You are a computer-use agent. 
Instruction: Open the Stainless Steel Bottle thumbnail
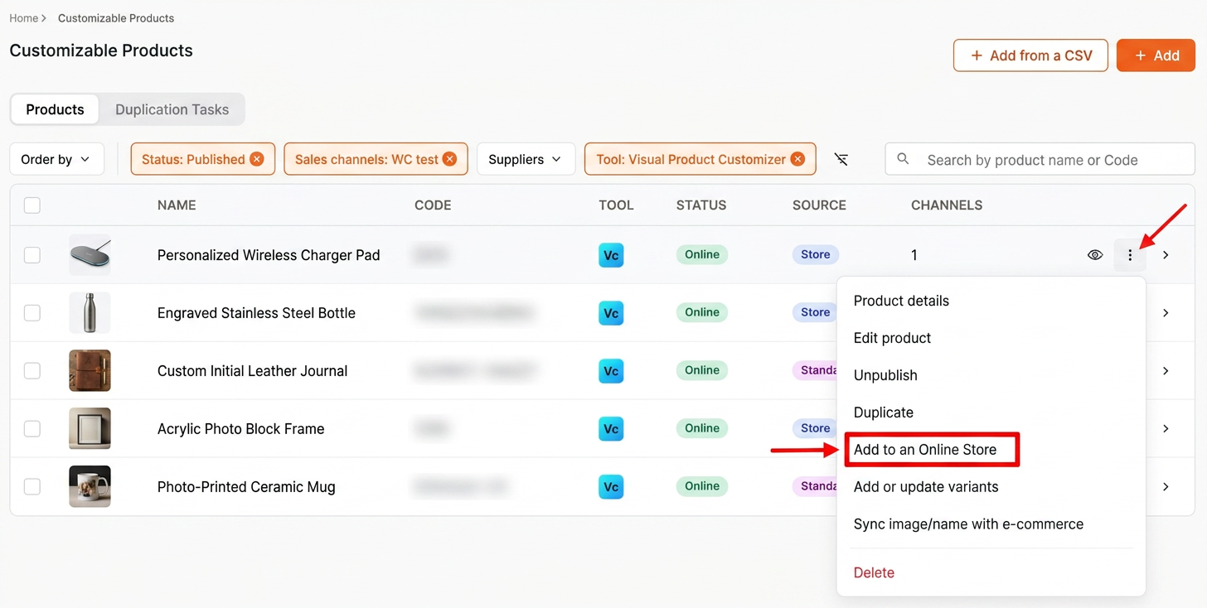coord(90,313)
